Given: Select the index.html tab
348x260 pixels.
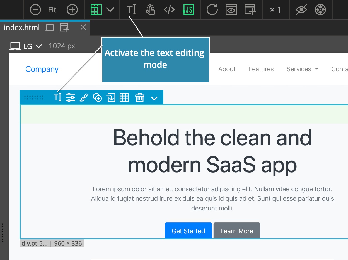Looking at the screenshot, I should click(22, 28).
